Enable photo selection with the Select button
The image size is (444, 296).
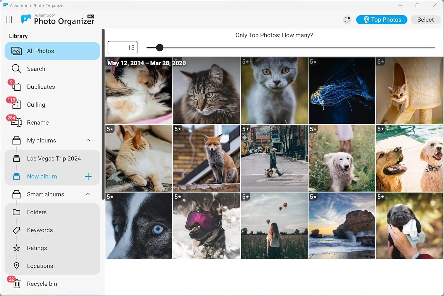click(425, 19)
